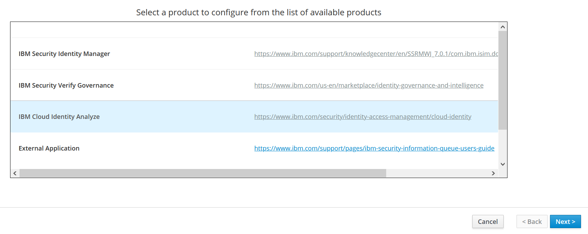Click the horizontal scrollbar thumb
This screenshot has width=588, height=234.
(203, 173)
